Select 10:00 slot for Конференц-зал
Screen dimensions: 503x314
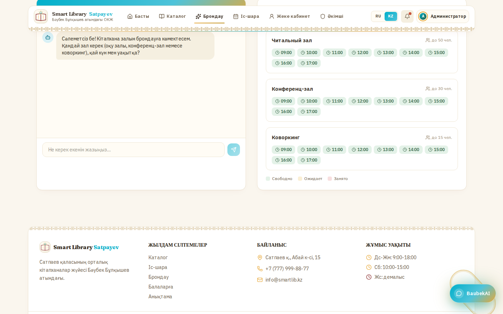(309, 101)
